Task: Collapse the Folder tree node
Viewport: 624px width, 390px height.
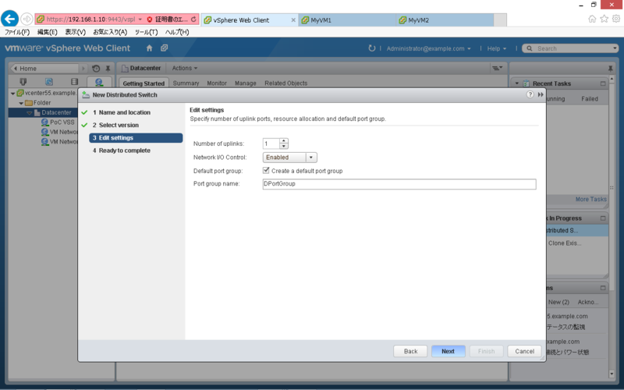Action: [x=21, y=103]
